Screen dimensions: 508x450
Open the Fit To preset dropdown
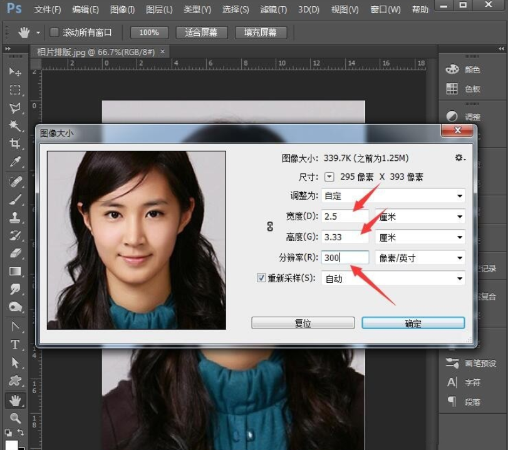(x=393, y=195)
